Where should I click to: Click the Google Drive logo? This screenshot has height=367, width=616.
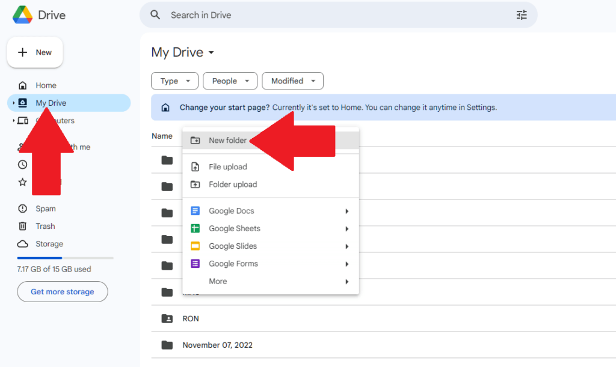point(22,15)
